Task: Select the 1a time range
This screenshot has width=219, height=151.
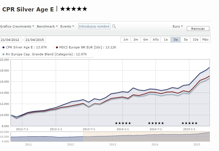Action: 166,40
